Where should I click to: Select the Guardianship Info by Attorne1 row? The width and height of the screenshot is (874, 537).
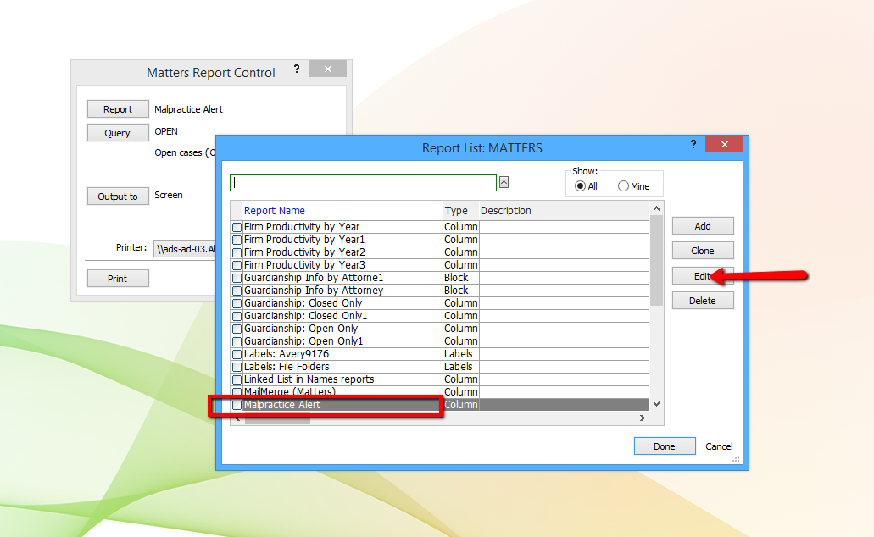[x=440, y=278]
